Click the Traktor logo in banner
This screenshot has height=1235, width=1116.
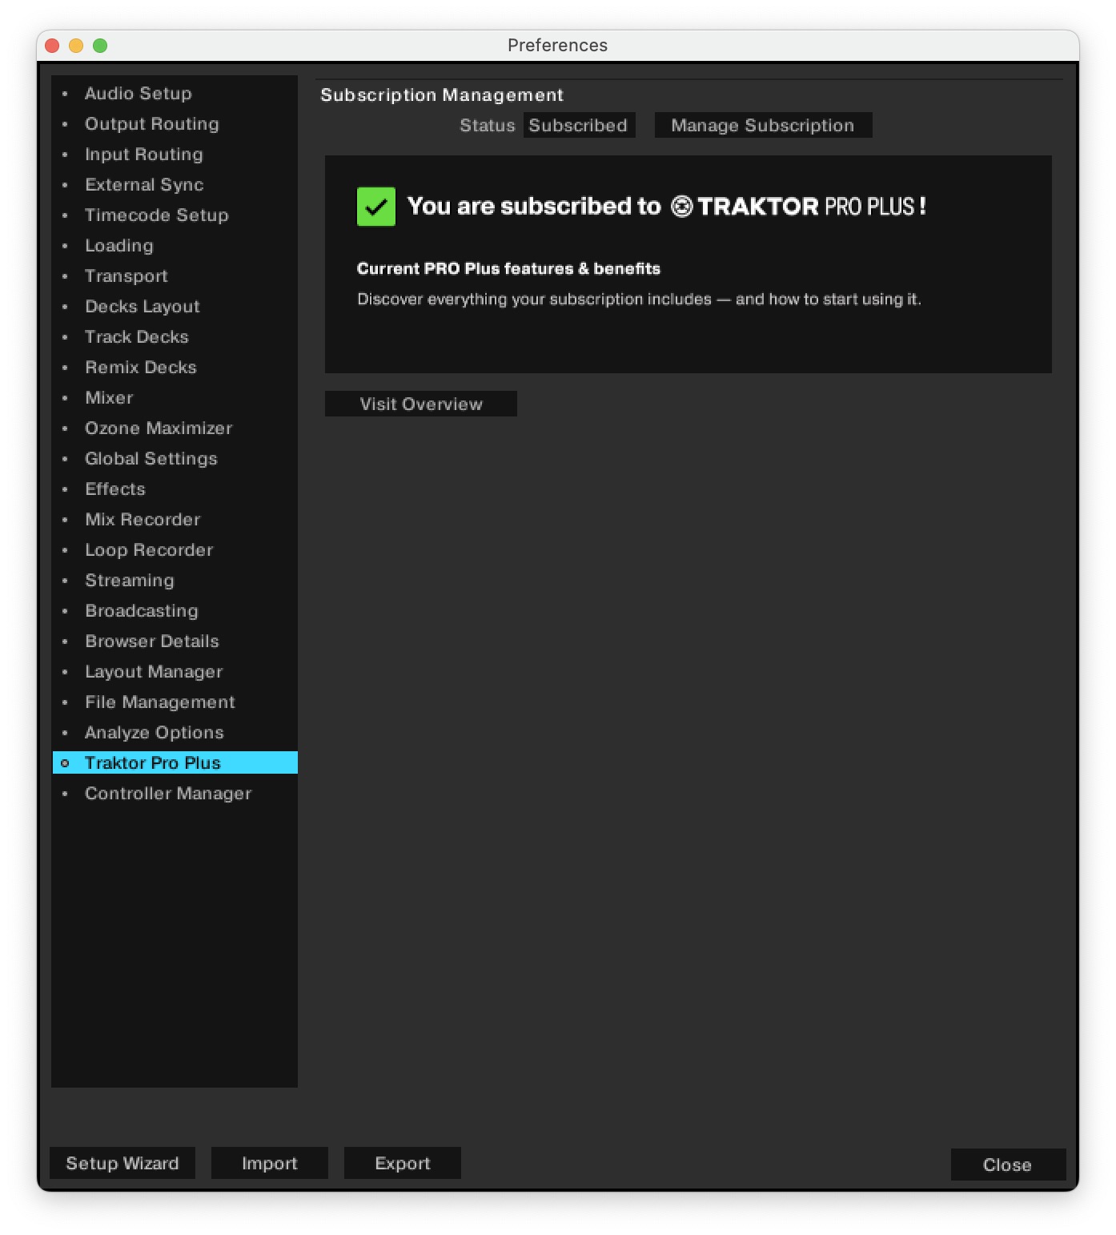681,207
